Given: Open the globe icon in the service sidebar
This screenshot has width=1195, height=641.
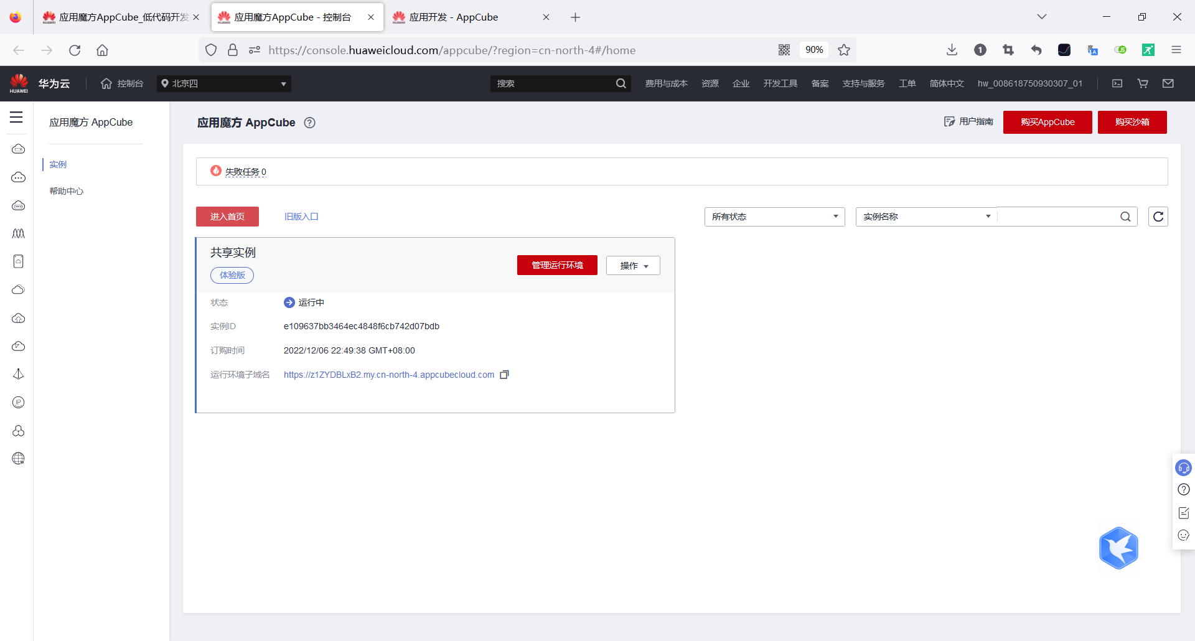Looking at the screenshot, I should [x=19, y=459].
